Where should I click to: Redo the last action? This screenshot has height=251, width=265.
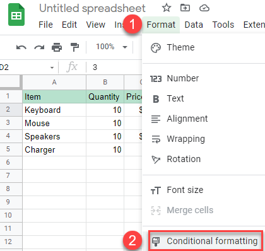(39, 47)
